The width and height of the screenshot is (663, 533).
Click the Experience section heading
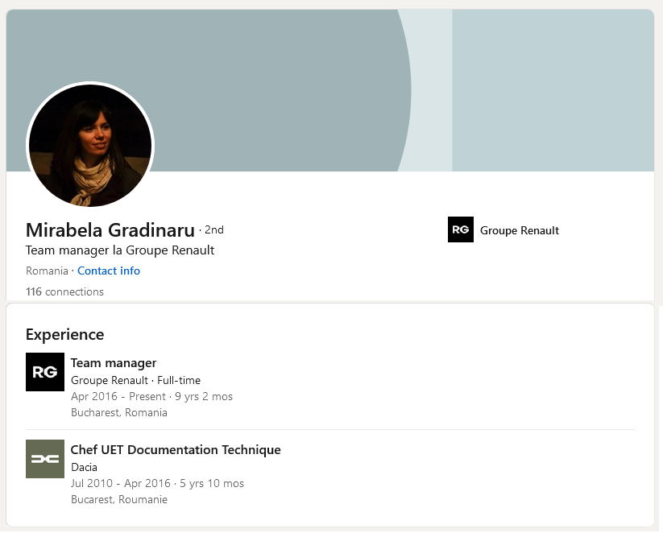64,334
